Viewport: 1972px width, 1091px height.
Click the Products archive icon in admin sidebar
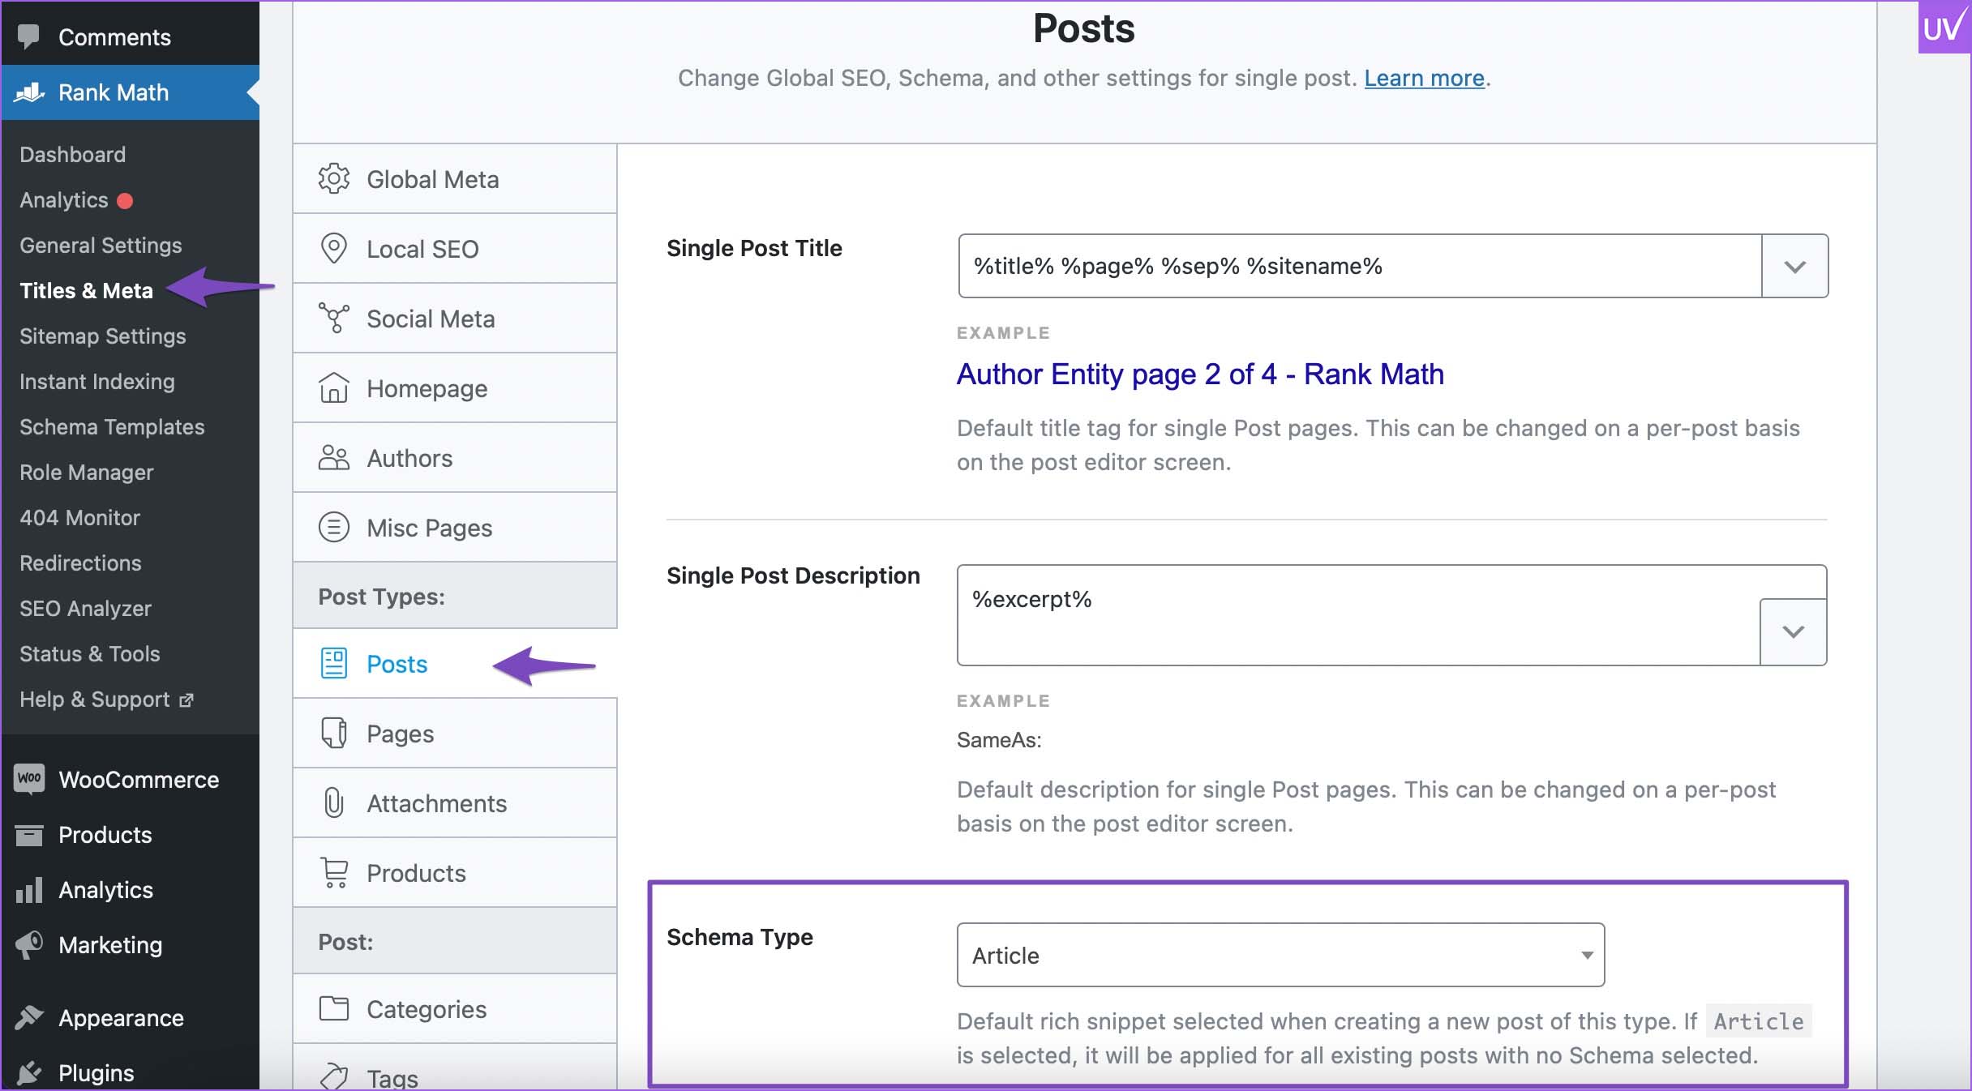(x=29, y=835)
